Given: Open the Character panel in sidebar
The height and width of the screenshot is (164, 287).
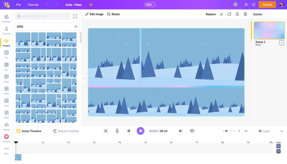Looking at the screenshot, I should click(6, 30).
